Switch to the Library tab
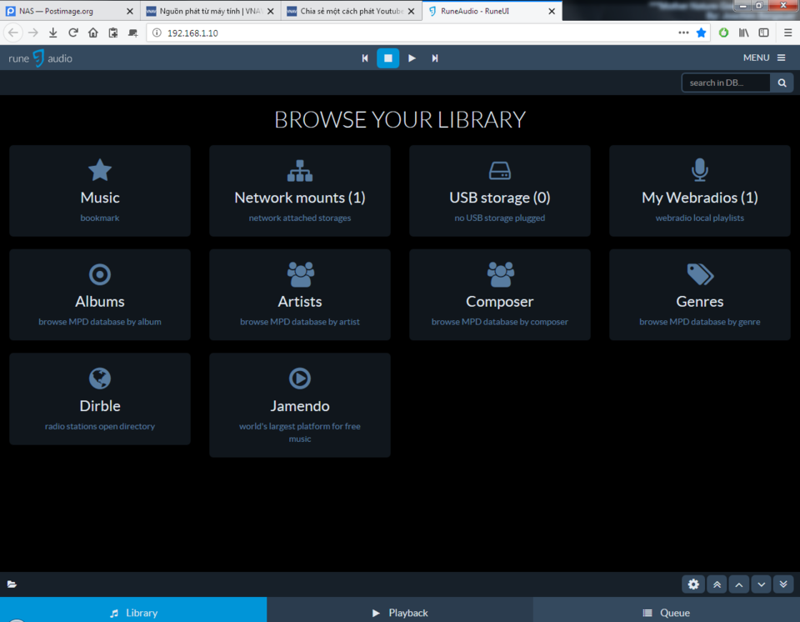Screen dimensions: 800x622 coord(133,609)
